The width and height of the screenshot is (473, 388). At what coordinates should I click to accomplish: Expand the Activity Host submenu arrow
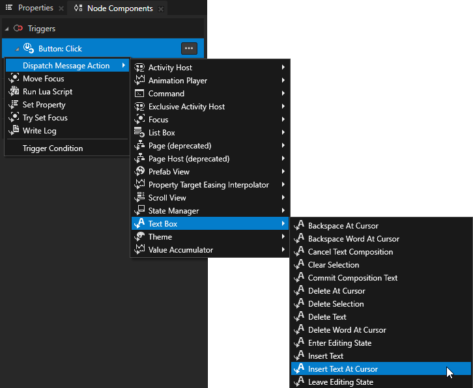coord(283,68)
